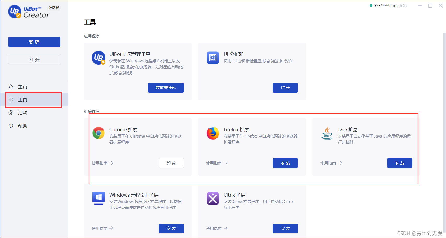Click the Java extension icon

(x=327, y=133)
